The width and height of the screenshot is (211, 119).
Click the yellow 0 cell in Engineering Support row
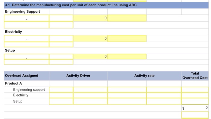click(90, 18)
